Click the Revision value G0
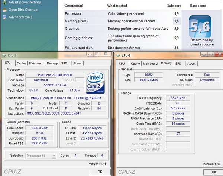 99,109
